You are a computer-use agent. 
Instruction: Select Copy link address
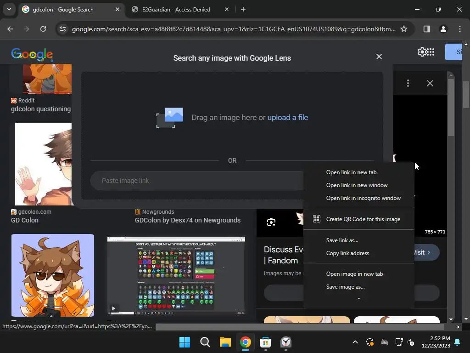359,253
